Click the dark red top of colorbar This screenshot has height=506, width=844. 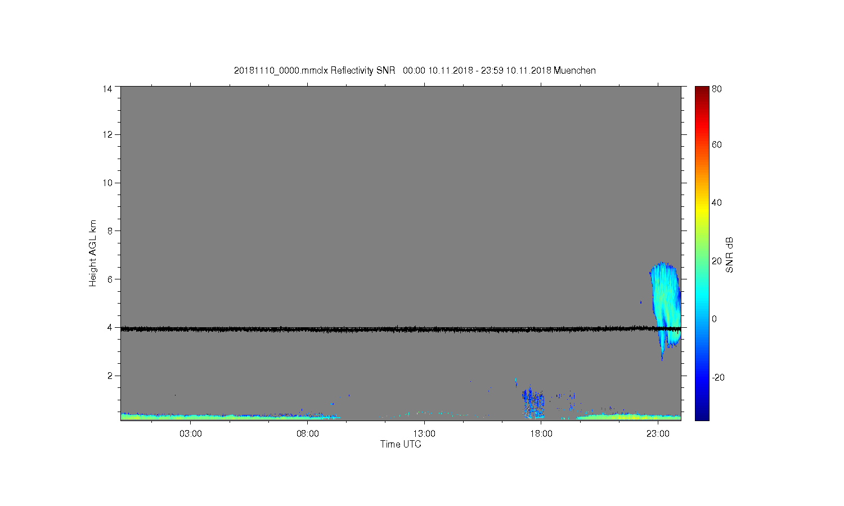(x=702, y=91)
